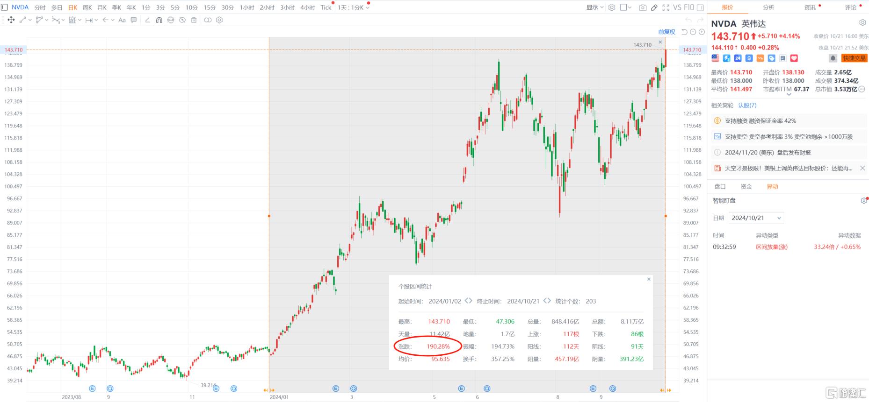Expand the measurement tool dropdown
869x402 pixels.
(x=96, y=20)
